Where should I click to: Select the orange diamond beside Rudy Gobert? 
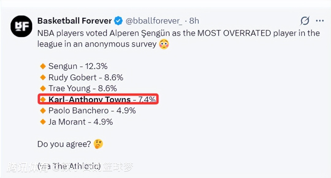pos(43,77)
